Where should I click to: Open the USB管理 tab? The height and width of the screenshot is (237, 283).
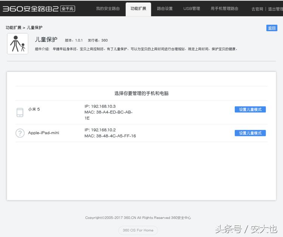tap(192, 8)
